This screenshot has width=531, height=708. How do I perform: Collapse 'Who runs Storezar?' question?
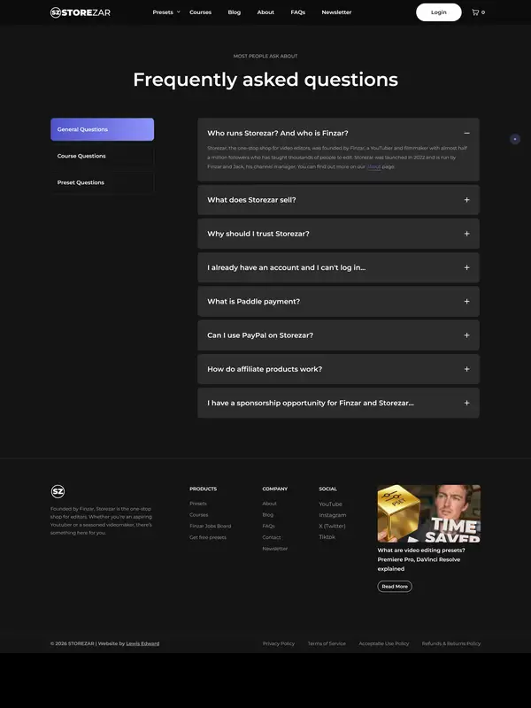[x=338, y=134]
